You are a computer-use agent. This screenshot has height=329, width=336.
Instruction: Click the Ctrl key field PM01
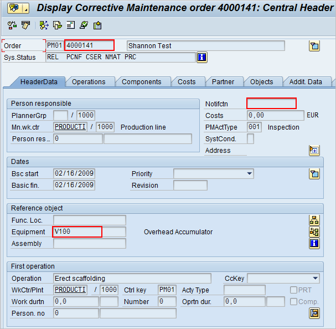[x=167, y=290]
